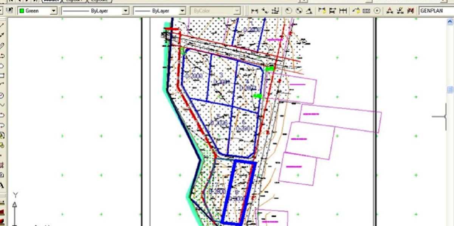454x226 pixels.
Task: Launch the Quick Leader tool
Action: click(356, 11)
